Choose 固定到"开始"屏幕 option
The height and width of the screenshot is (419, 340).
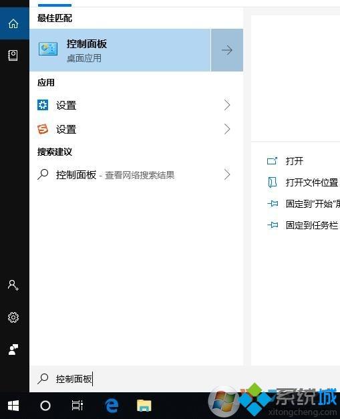tap(313, 204)
